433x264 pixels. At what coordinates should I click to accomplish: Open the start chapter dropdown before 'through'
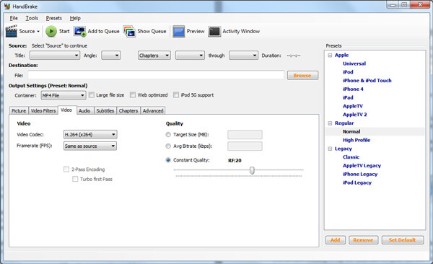pos(190,56)
